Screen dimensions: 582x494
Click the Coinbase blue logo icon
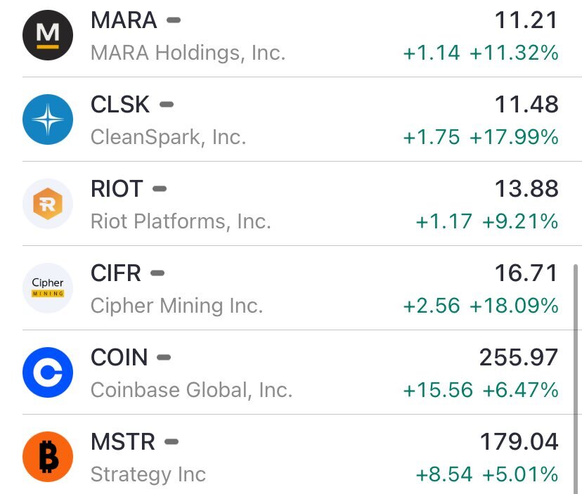click(x=48, y=372)
